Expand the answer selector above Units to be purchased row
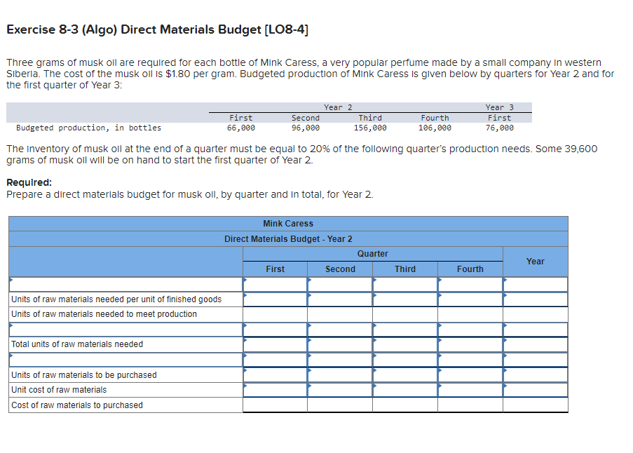The image size is (633, 453). pyautogui.click(x=275, y=359)
